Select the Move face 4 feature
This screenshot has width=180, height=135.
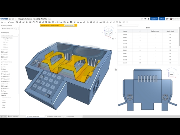click(x=6, y=81)
